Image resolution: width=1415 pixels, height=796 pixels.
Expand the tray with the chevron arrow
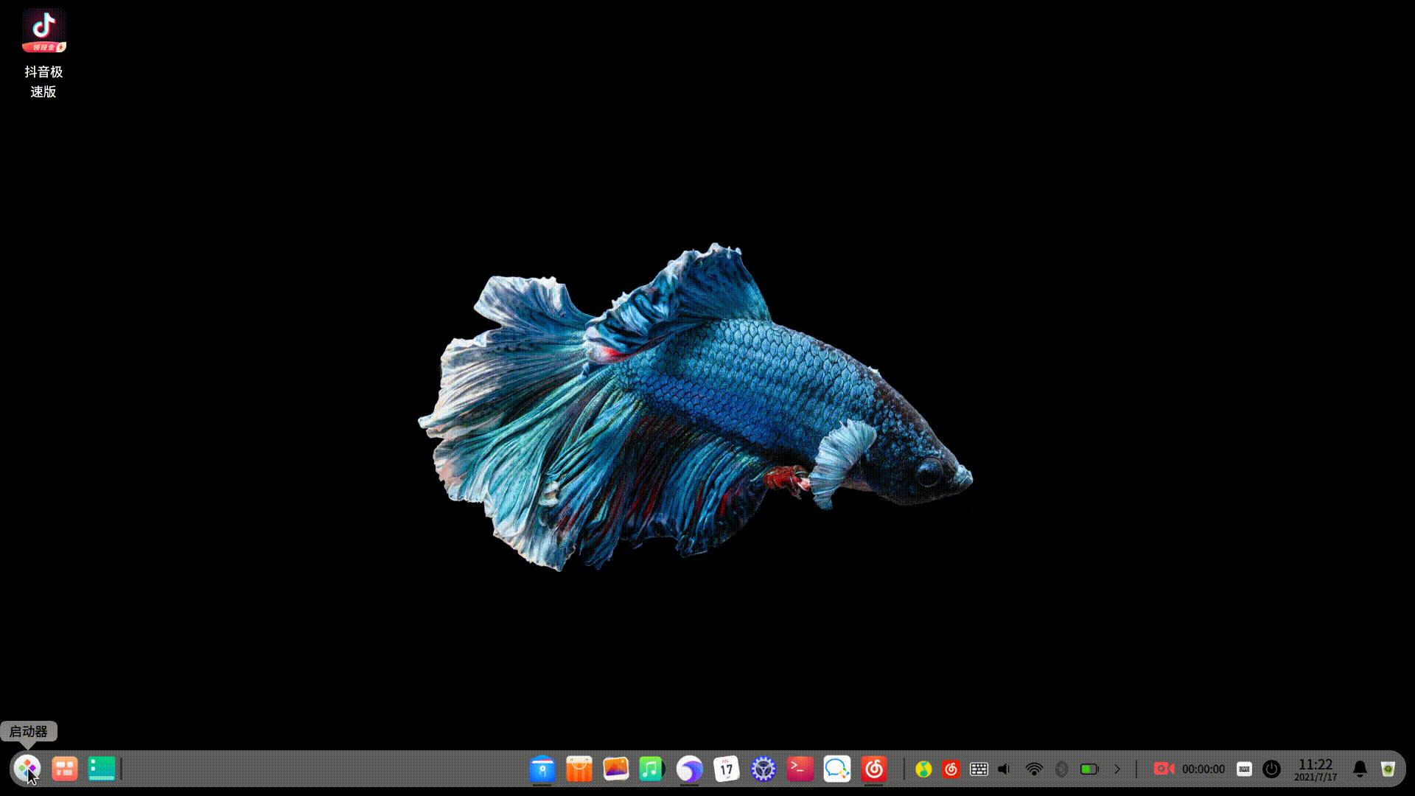coord(1117,769)
